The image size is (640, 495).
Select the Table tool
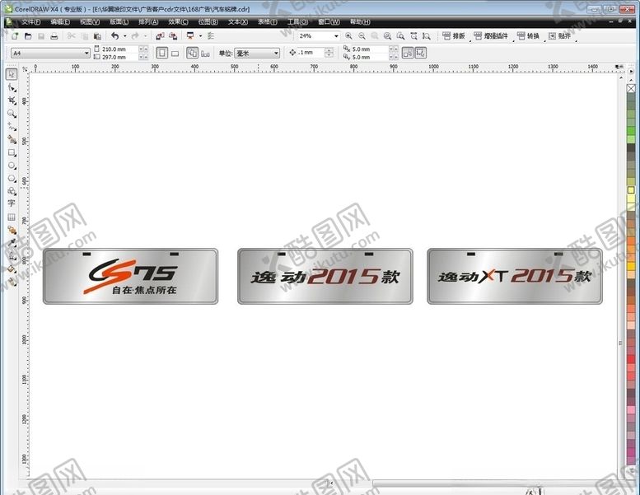(x=12, y=217)
